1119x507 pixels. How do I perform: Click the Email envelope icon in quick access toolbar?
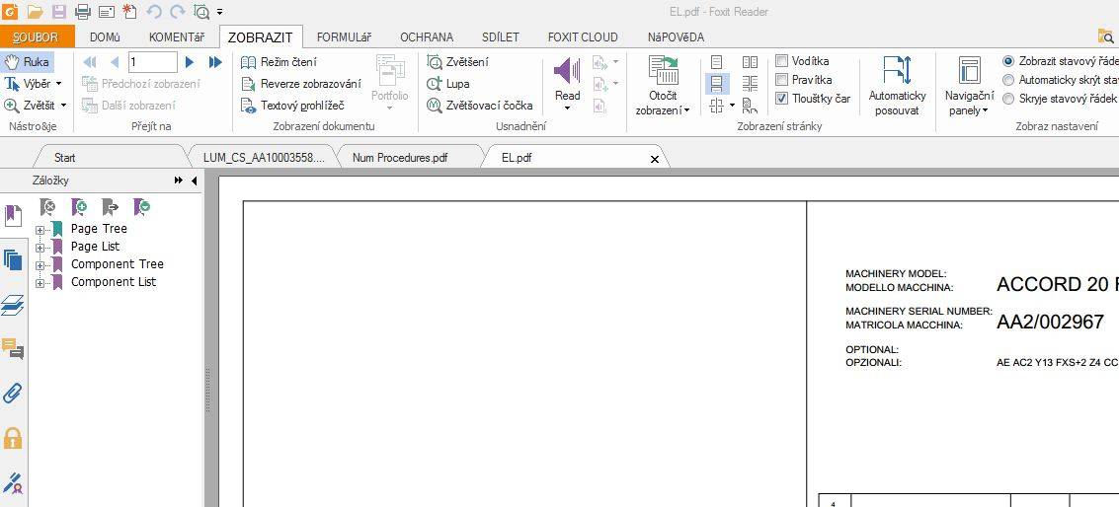107,12
